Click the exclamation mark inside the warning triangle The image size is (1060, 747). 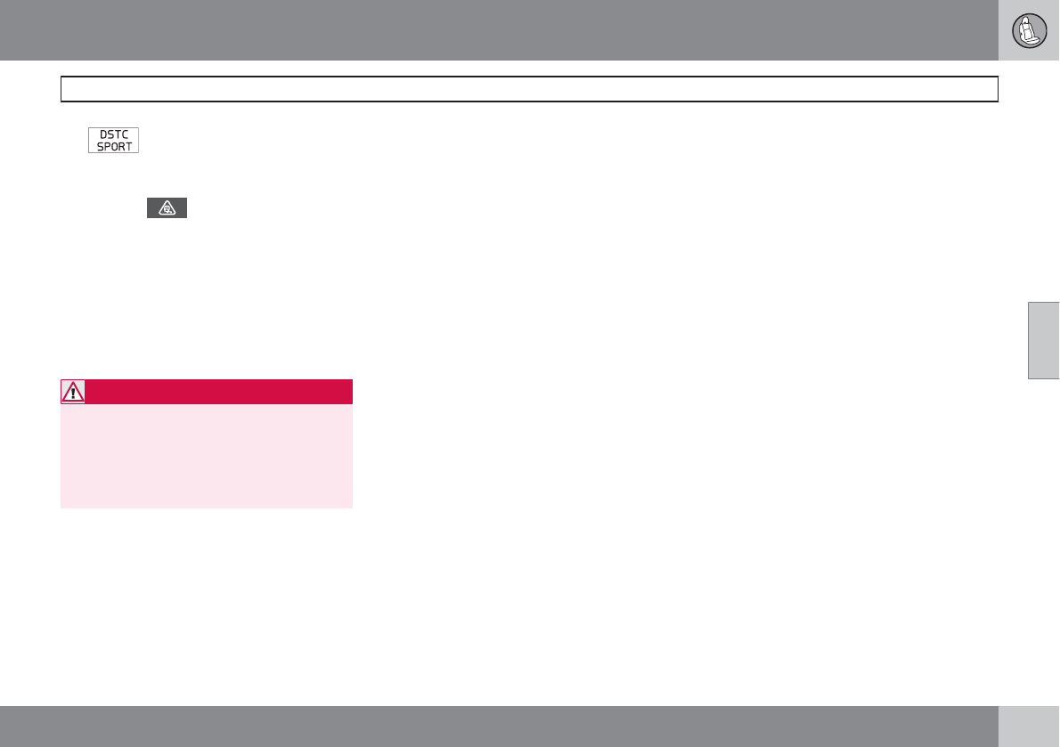73,394
